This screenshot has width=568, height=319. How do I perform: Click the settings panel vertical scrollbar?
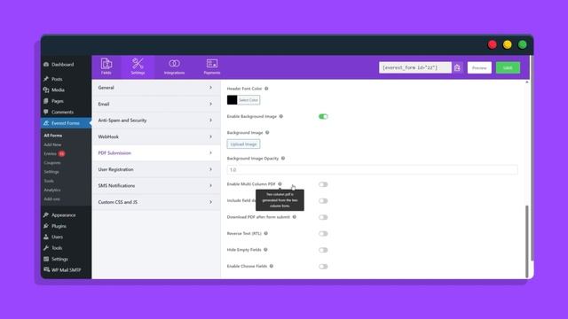[526, 242]
